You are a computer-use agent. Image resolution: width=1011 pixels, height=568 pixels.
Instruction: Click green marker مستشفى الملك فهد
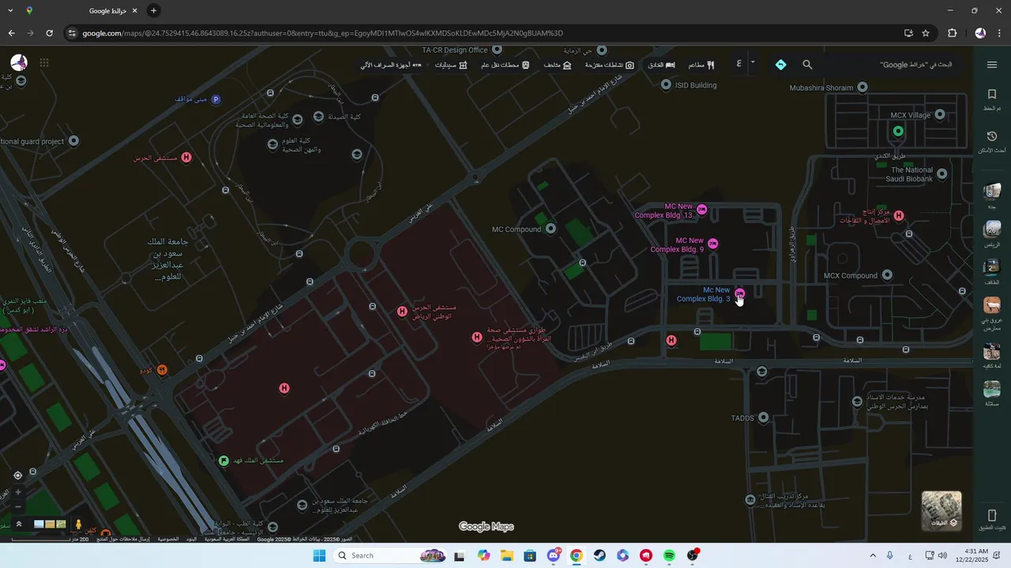coord(224,460)
